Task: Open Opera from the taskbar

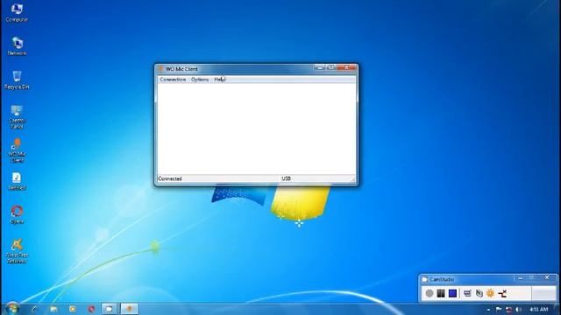Action: [x=91, y=309]
